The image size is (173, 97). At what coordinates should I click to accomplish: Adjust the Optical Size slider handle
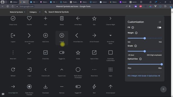click(x=162, y=64)
